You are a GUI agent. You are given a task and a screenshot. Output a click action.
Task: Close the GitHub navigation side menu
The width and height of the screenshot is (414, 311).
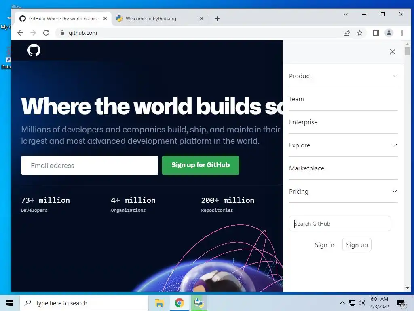[392, 52]
